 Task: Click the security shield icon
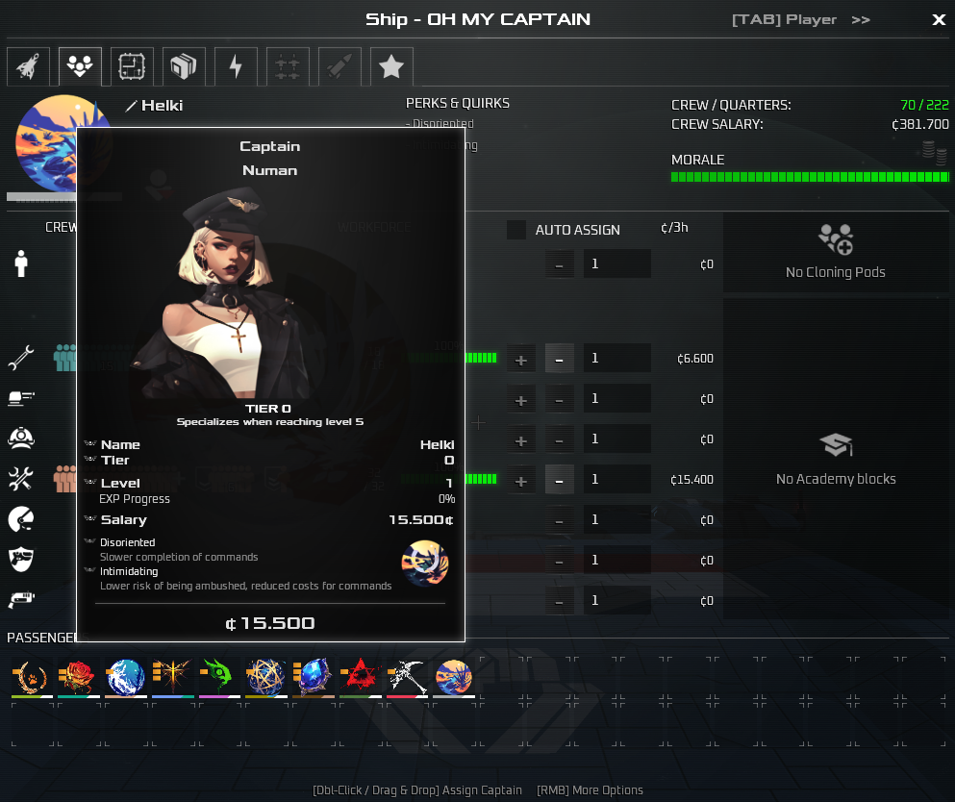click(21, 560)
